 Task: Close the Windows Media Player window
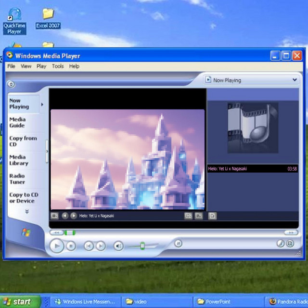(297, 56)
